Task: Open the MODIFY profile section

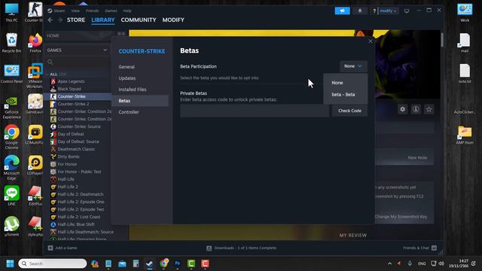Action: [173, 20]
